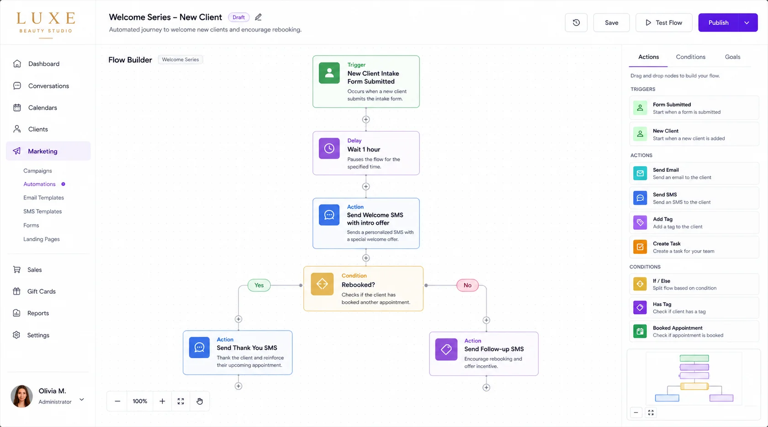This screenshot has width=768, height=427.
Task: Open Conversations in the sidebar
Action: [48, 86]
